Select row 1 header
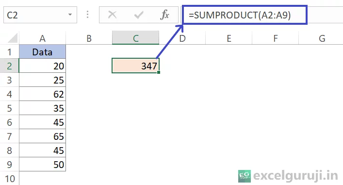This screenshot has width=343, height=185. [x=9, y=52]
